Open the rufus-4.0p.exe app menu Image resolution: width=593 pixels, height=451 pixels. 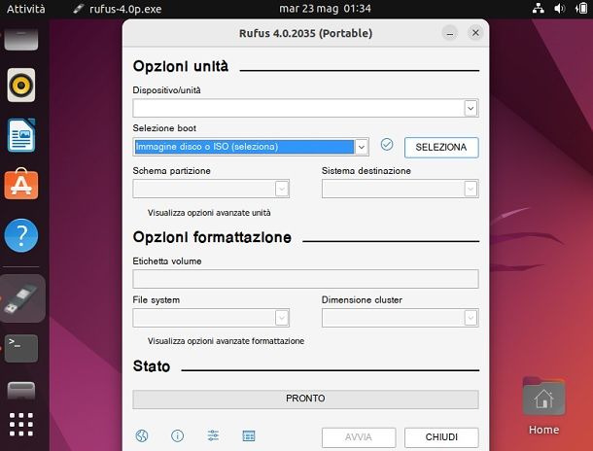[118, 9]
